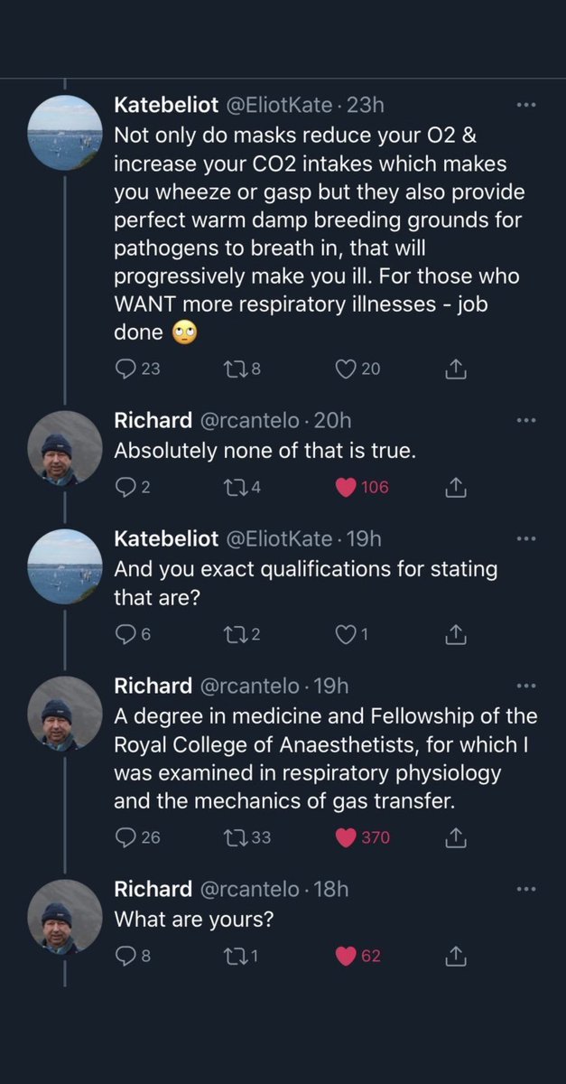Reply to Katebeliot's mask tweet with 23 replies
This screenshot has height=1084, width=566.
tap(126, 368)
